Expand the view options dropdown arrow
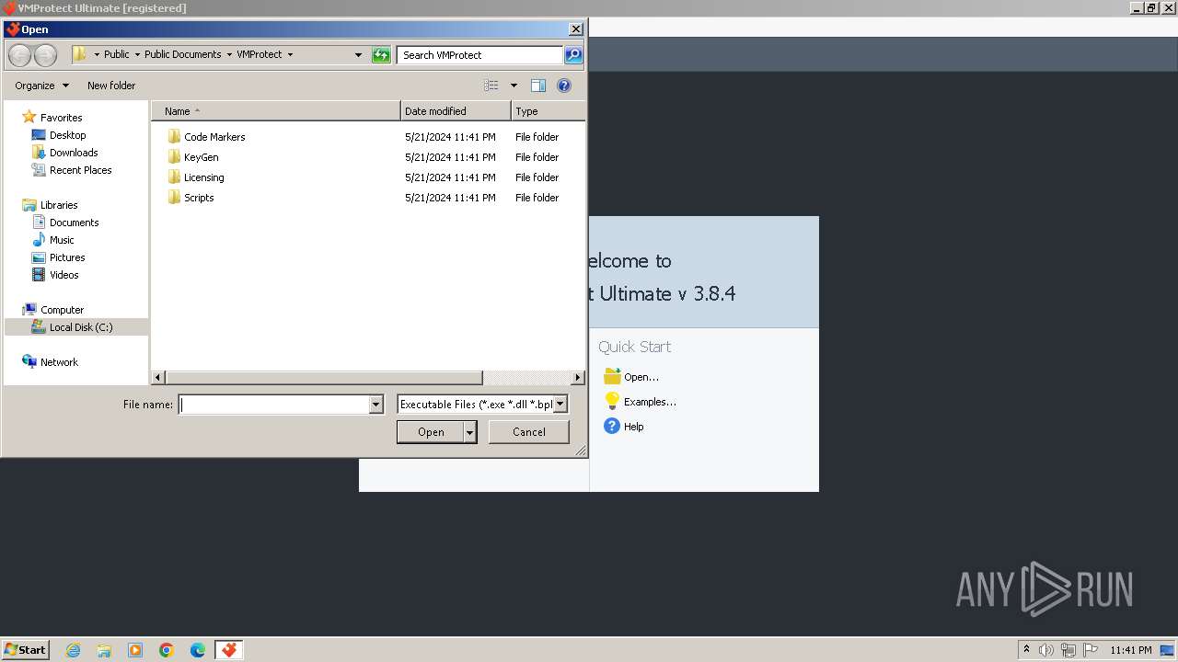This screenshot has width=1178, height=662. pyautogui.click(x=514, y=86)
